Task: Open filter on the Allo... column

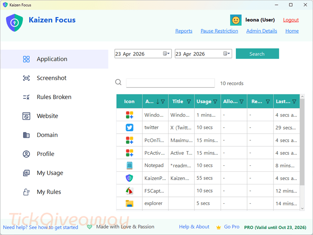Action: tap(241, 102)
